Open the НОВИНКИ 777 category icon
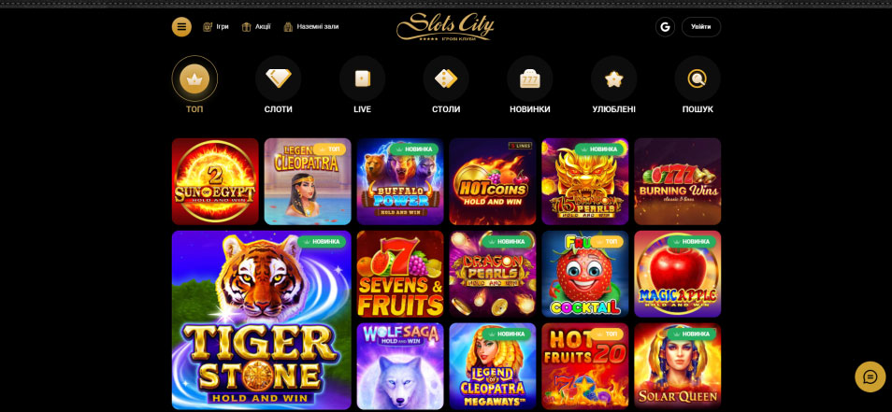The width and height of the screenshot is (892, 412). pos(529,78)
